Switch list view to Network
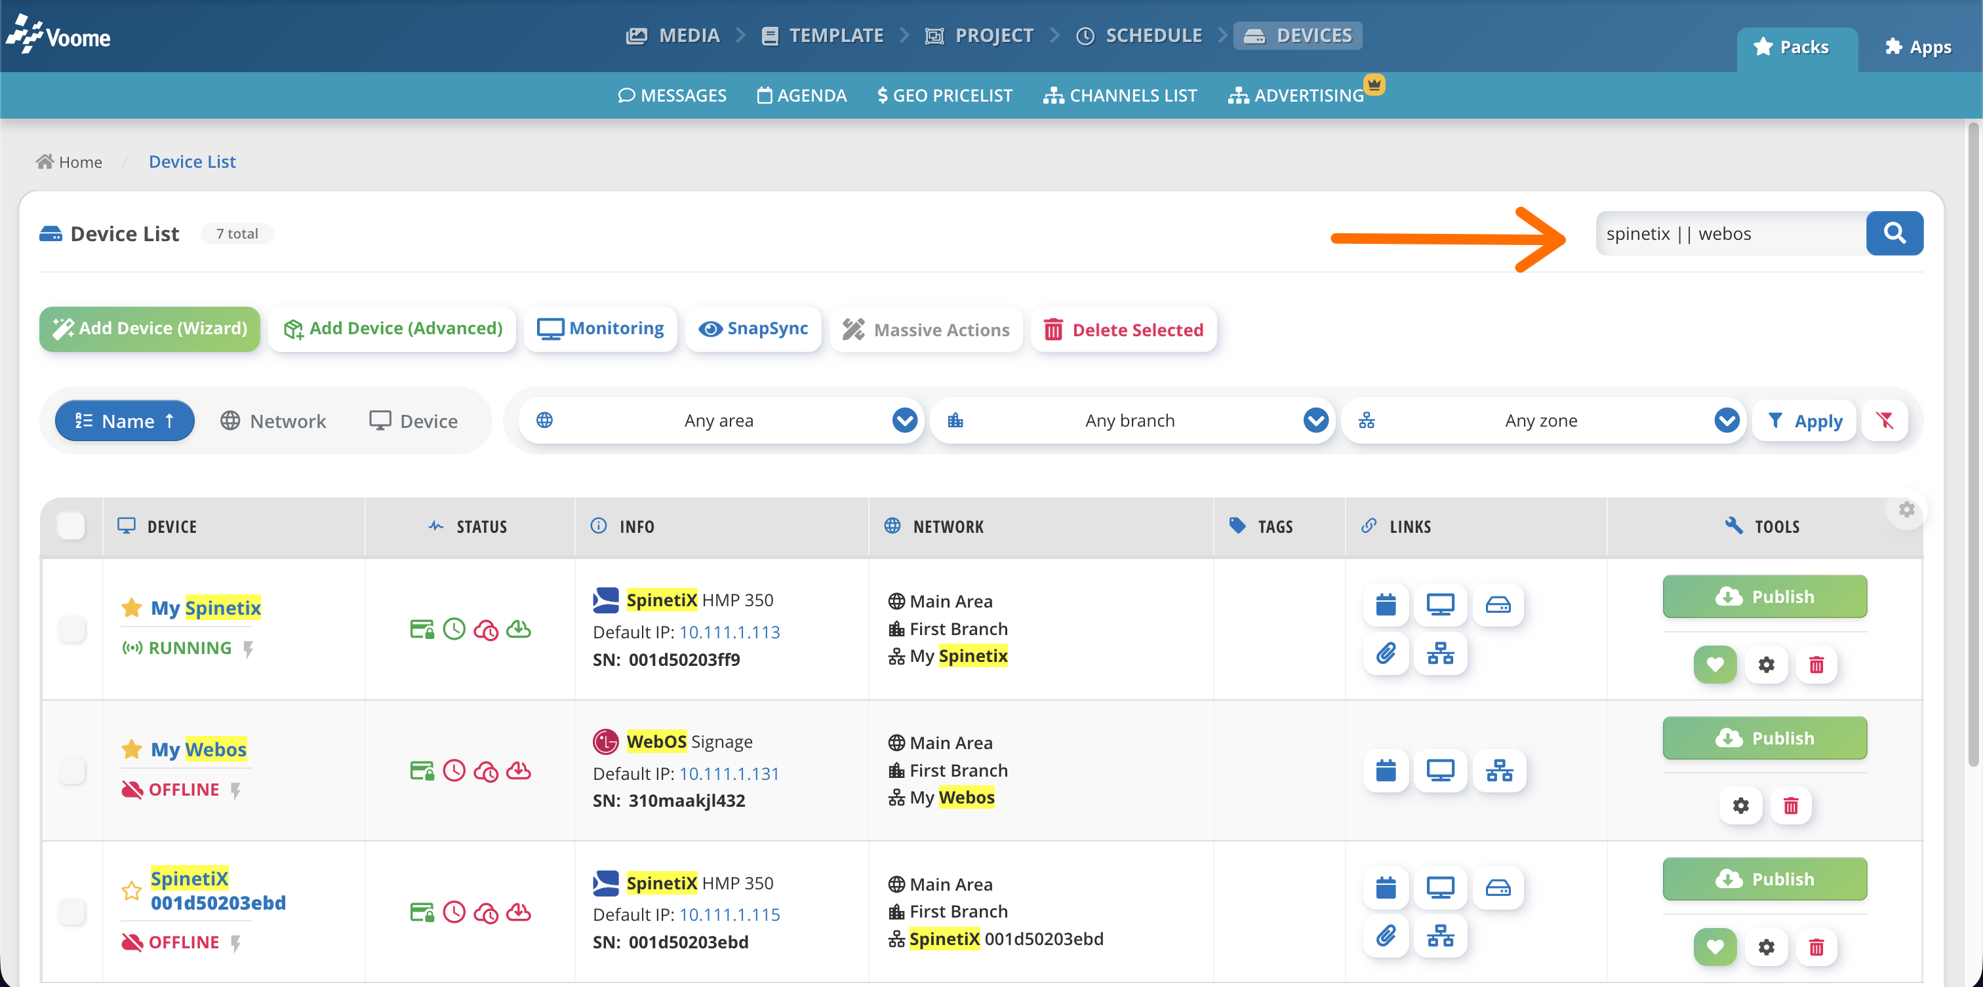Screen dimensions: 1983x987 click(273, 421)
